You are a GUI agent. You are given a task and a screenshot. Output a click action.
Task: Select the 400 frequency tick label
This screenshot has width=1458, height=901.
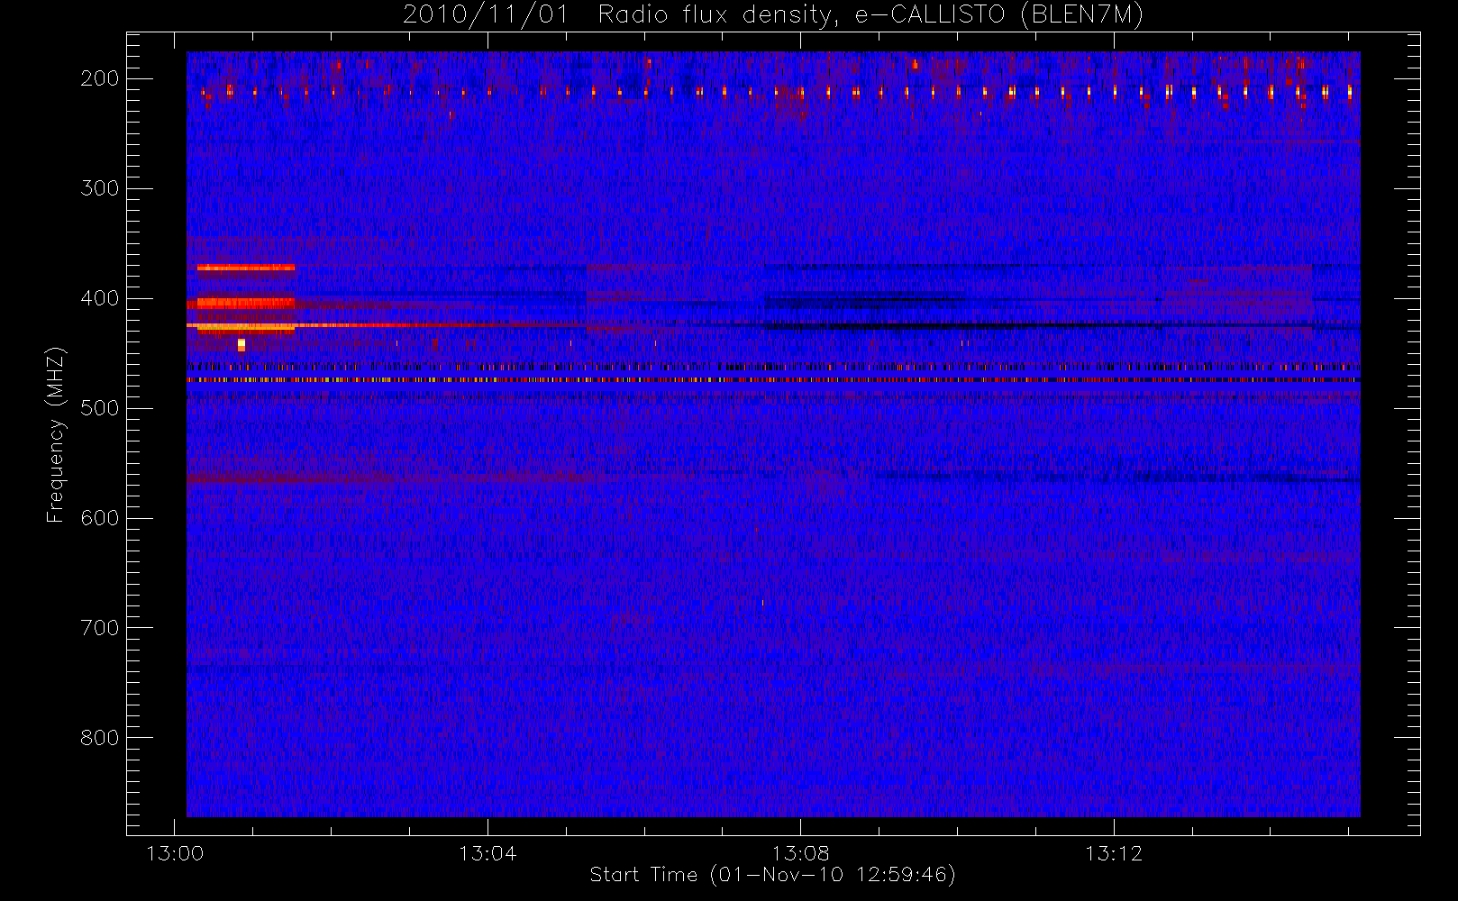[100, 298]
